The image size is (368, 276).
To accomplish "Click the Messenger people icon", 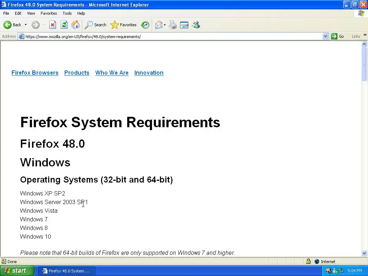I will tap(196, 25).
